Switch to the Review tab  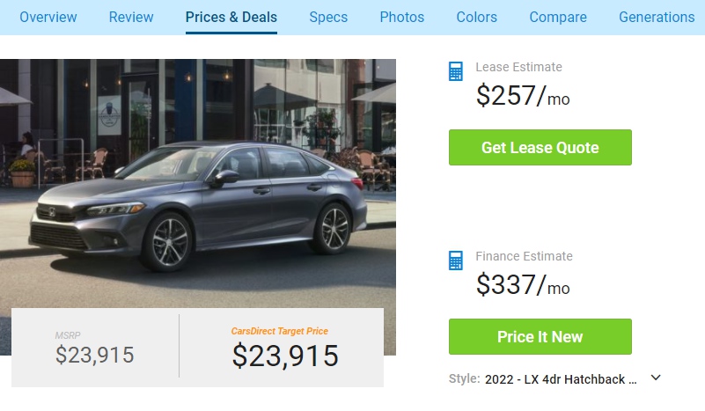(x=131, y=17)
